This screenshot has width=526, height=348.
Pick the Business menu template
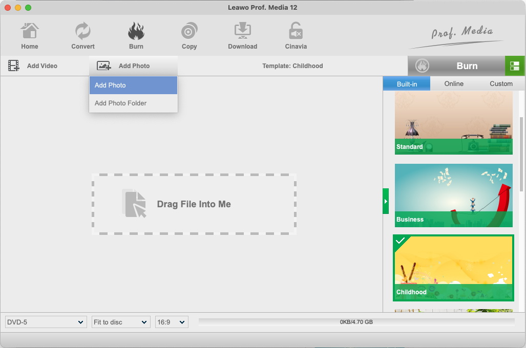pyautogui.click(x=453, y=195)
